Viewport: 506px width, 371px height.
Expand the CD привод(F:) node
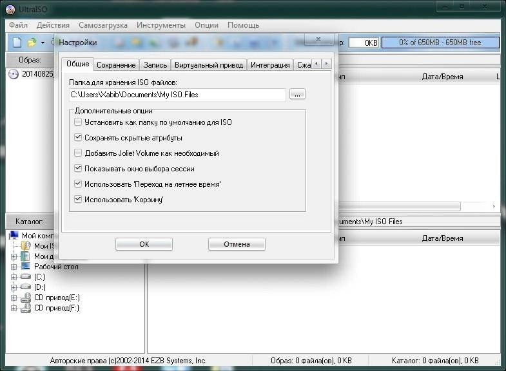click(x=14, y=308)
